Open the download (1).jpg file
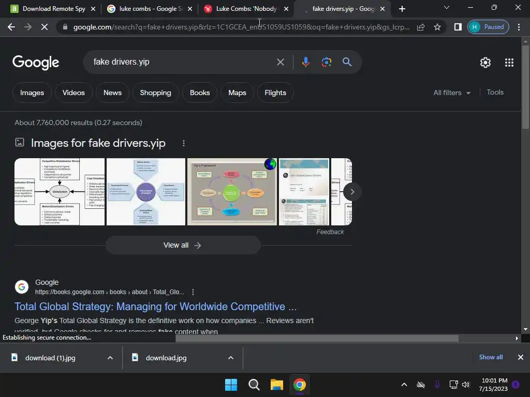 [x=50, y=358]
